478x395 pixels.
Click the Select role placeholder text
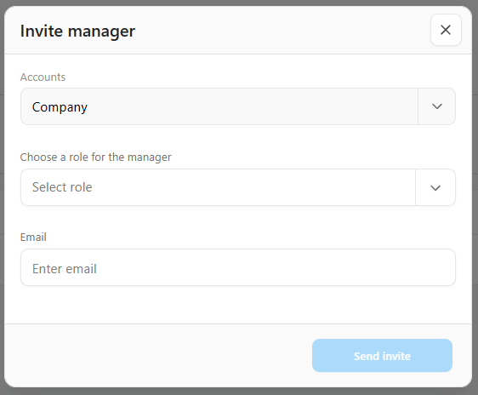point(62,187)
